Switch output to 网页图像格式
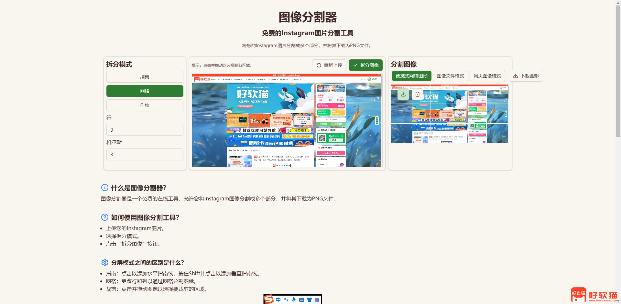Image resolution: width=621 pixels, height=304 pixels. [487, 76]
